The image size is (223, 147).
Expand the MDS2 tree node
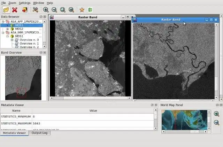point(8,29)
